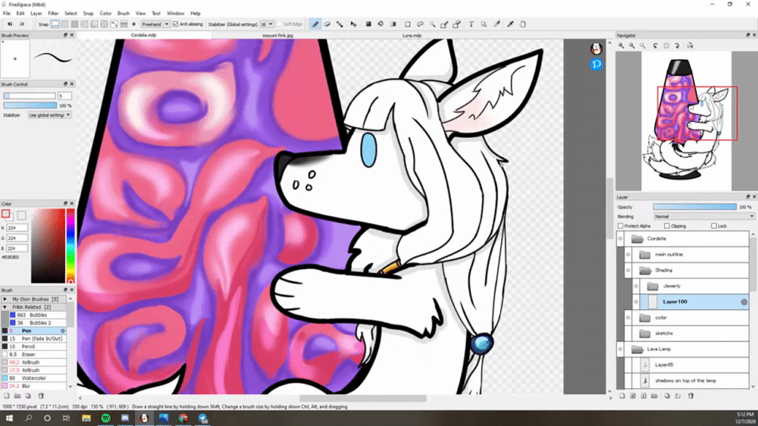Click the vertical hue color bar
The image size is (758, 426).
[70, 246]
